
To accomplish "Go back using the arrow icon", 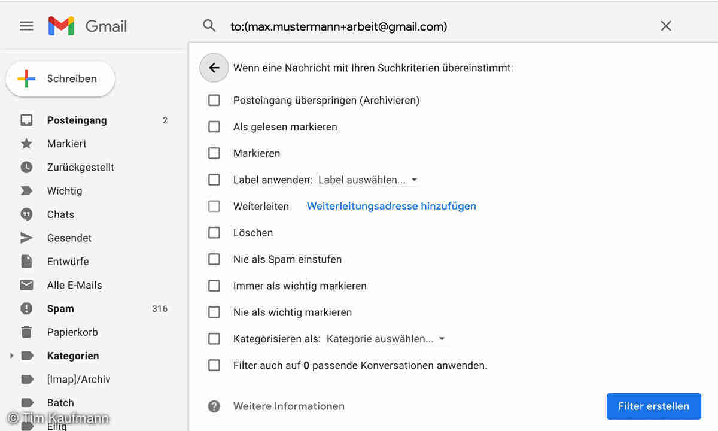I will point(214,68).
